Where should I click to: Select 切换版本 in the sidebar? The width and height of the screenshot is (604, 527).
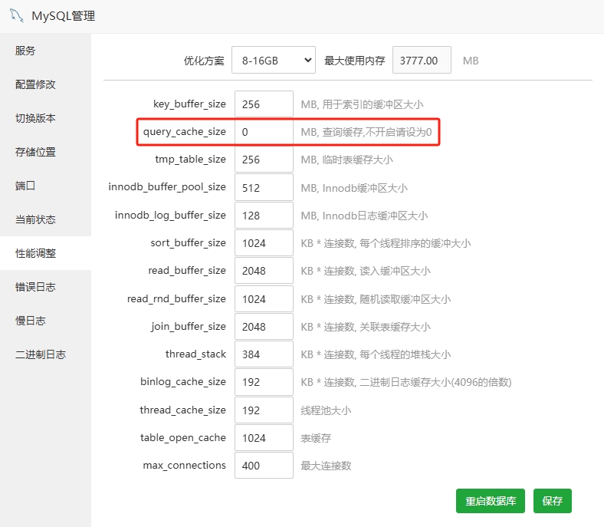pyautogui.click(x=36, y=118)
